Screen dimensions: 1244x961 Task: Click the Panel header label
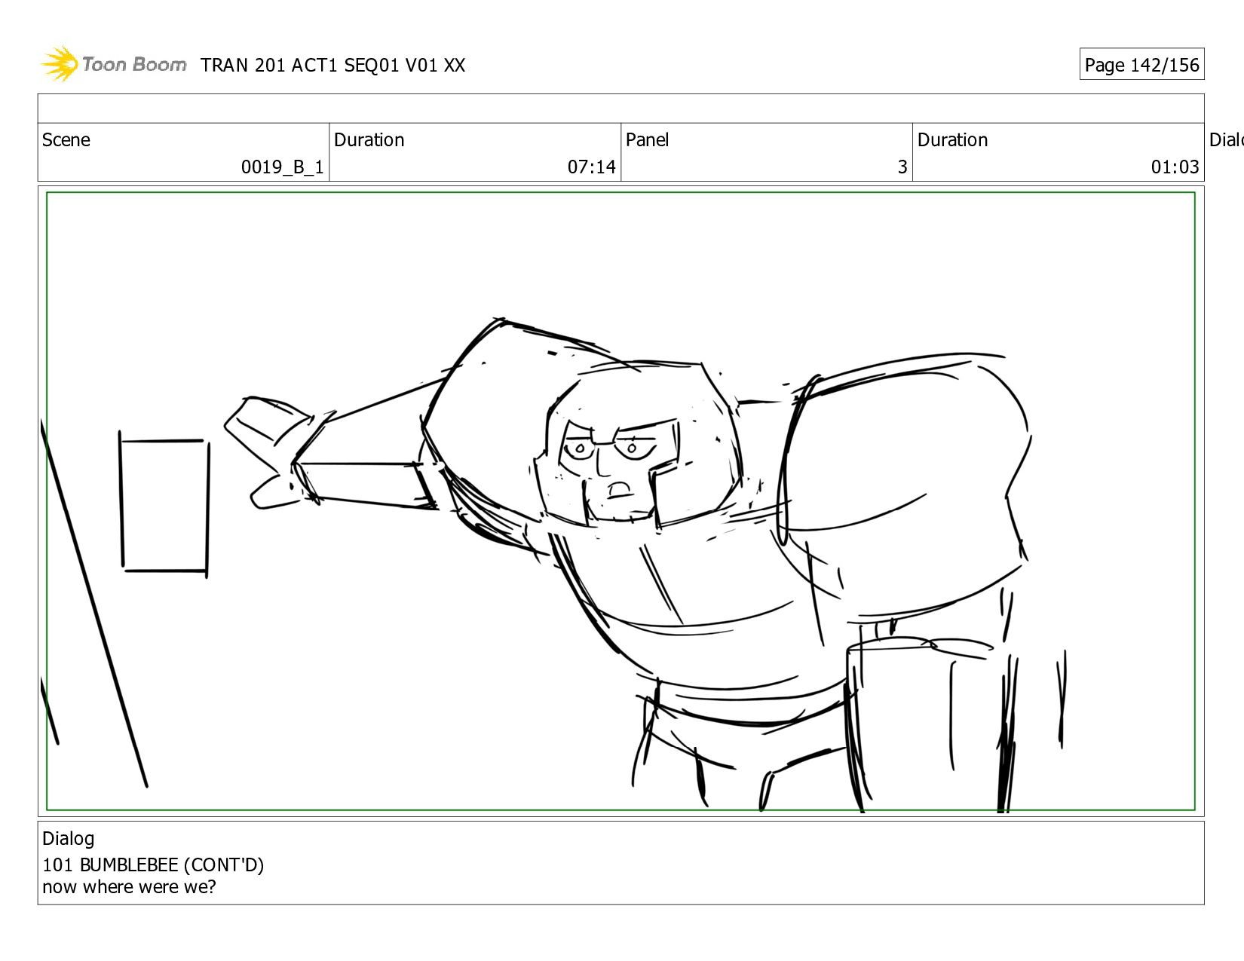[647, 140]
